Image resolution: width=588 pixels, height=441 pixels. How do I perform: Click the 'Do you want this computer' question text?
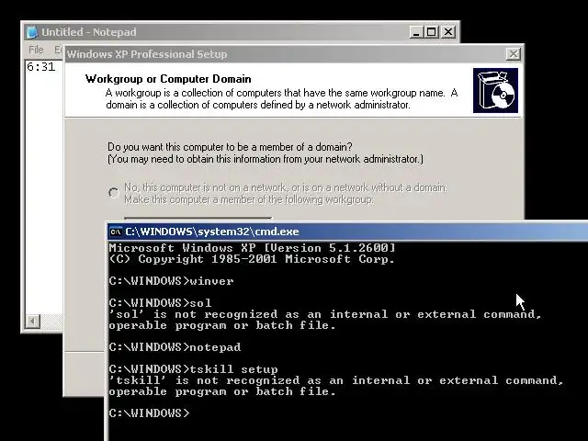tap(230, 147)
